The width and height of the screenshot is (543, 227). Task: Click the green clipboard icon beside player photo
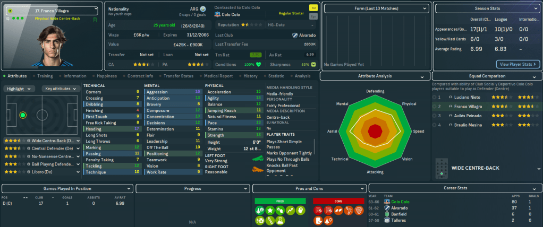tap(95, 20)
